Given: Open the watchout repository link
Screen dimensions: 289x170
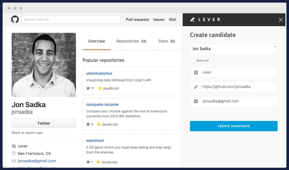Looking at the screenshot, I should pyautogui.click(x=95, y=140).
